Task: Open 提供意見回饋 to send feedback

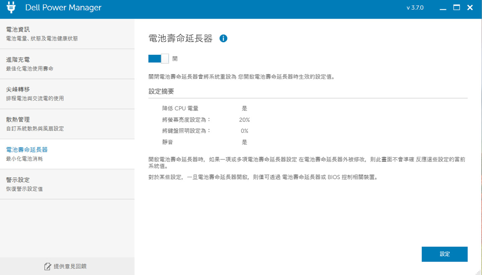Action: [70, 266]
